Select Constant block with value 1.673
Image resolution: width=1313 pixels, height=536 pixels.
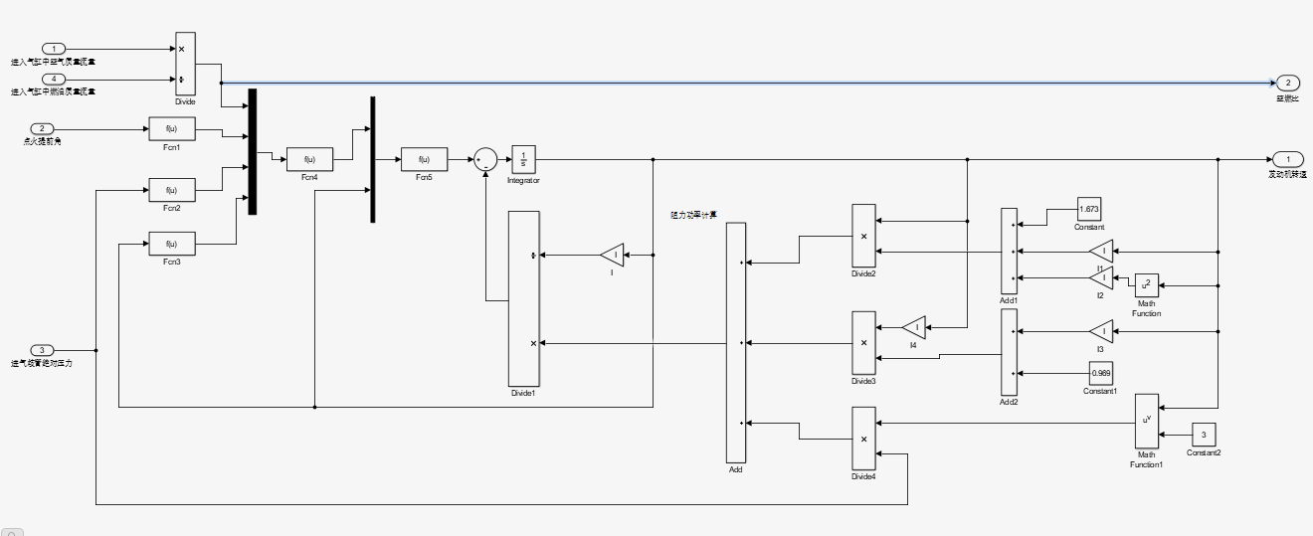point(1089,209)
